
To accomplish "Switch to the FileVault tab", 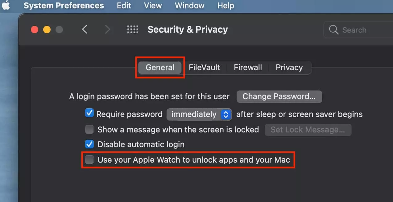I will coord(205,67).
